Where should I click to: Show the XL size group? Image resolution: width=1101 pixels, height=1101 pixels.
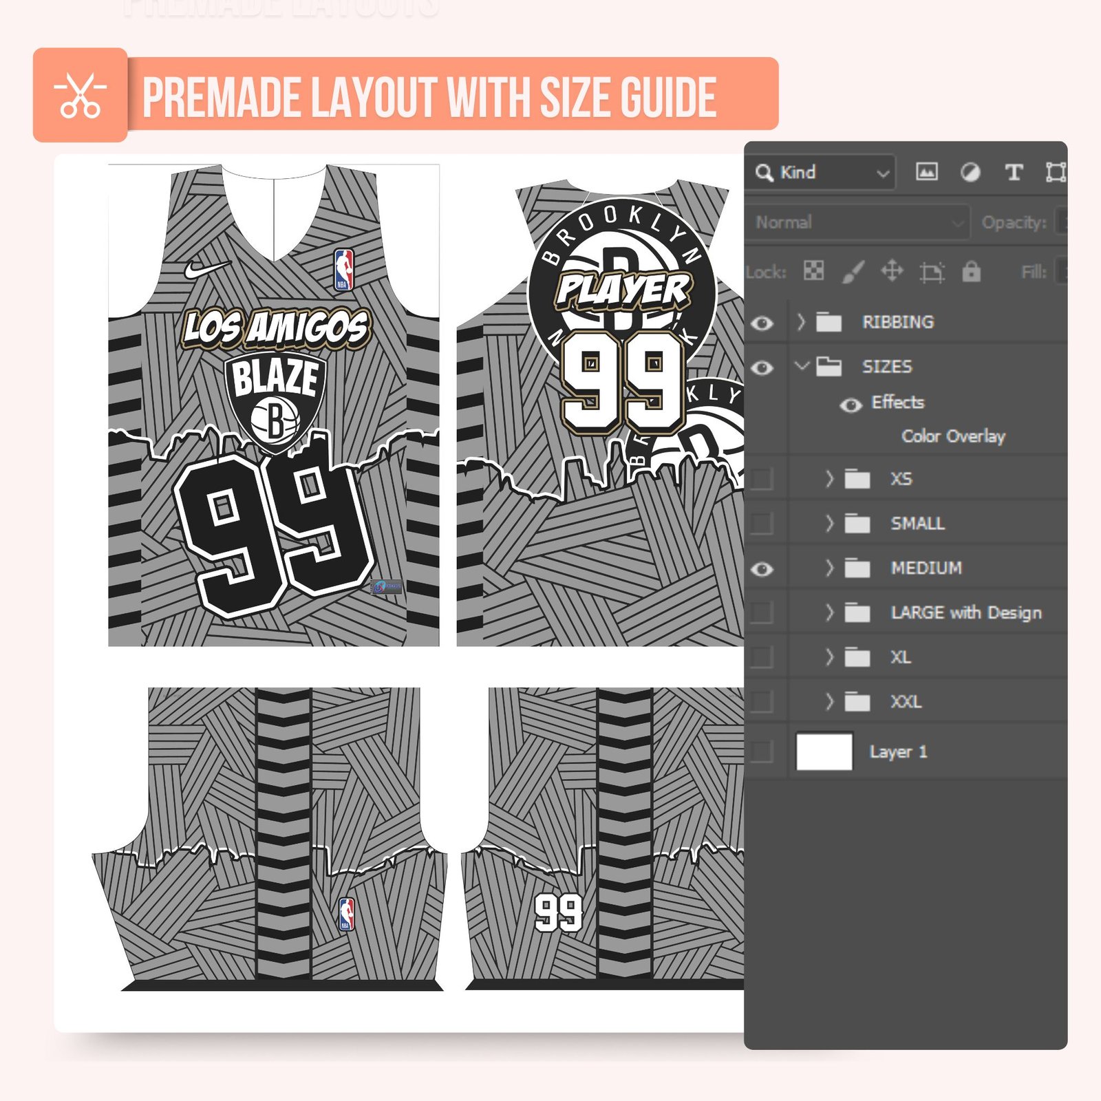click(x=762, y=657)
